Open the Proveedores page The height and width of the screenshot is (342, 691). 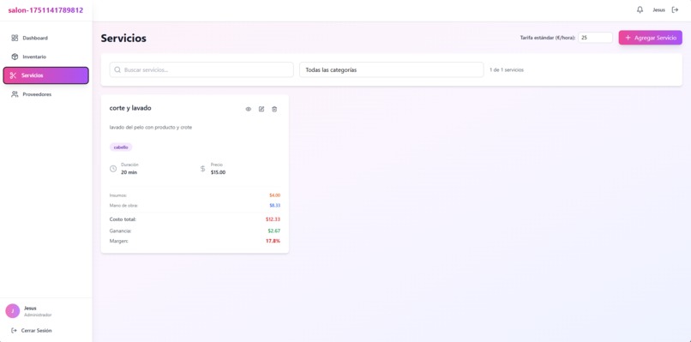tap(45, 94)
